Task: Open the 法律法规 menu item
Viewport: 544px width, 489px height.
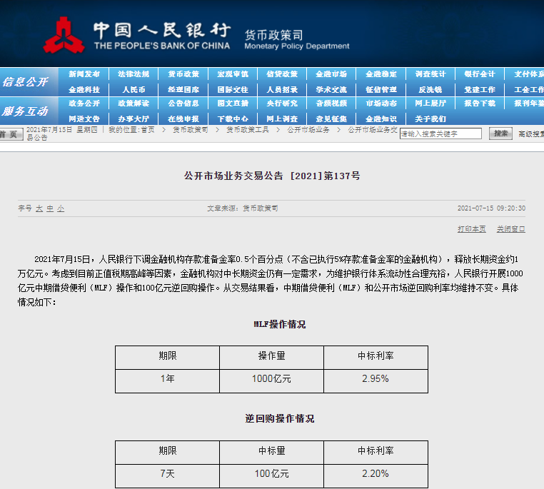Action: [134, 74]
